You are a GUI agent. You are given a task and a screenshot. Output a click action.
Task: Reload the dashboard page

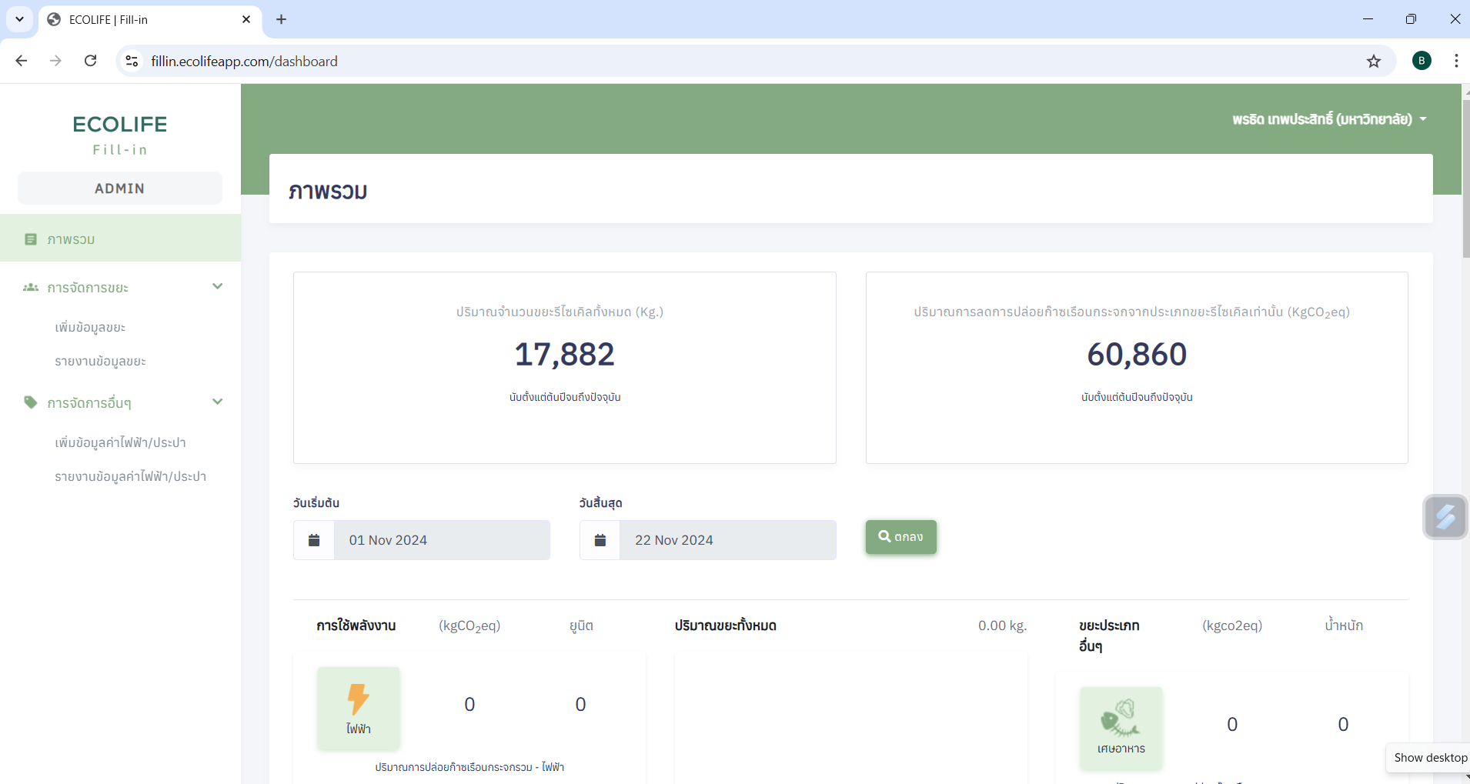tap(91, 61)
